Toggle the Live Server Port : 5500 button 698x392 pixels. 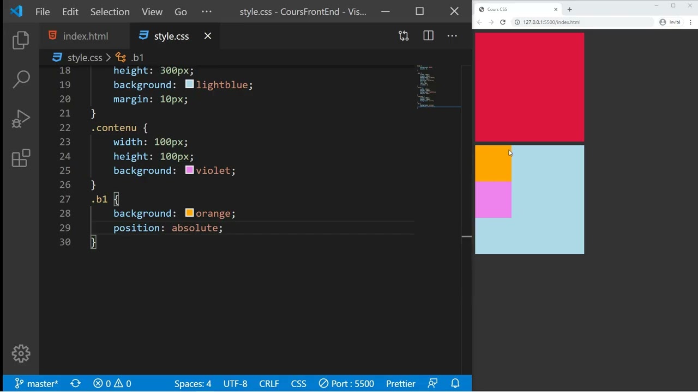tap(347, 383)
